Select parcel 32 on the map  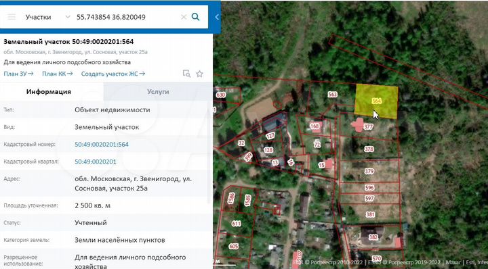point(241,143)
